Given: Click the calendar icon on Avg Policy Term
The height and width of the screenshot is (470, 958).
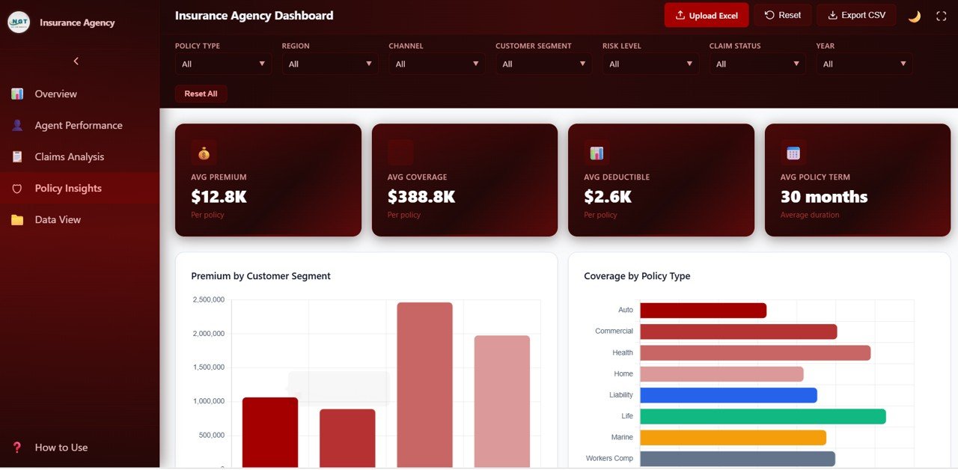Looking at the screenshot, I should pos(793,153).
